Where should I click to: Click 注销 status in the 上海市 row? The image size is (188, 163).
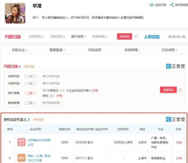(x=179, y=158)
